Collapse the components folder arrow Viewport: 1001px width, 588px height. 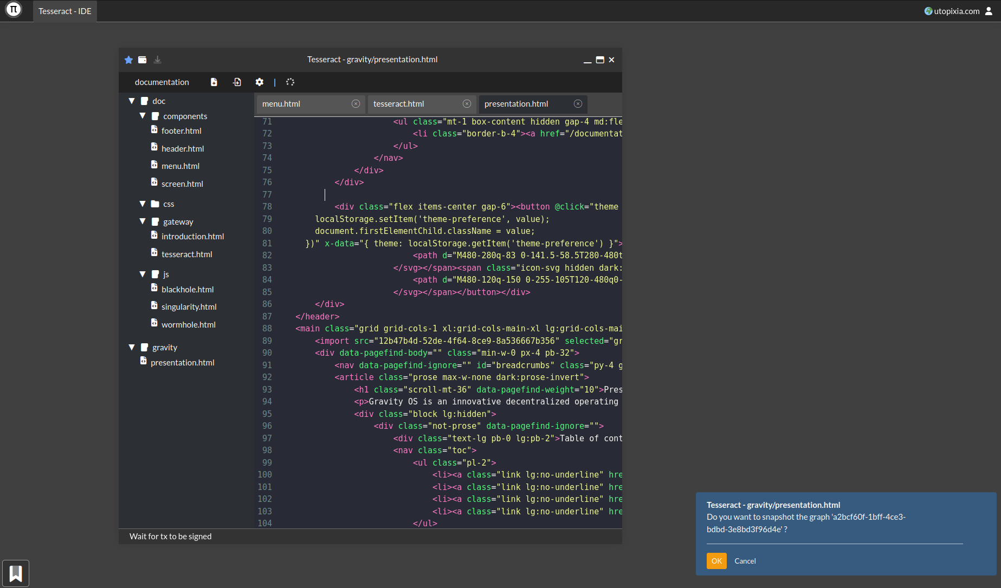click(143, 116)
